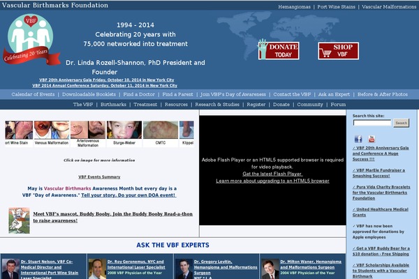The width and height of the screenshot is (419, 279).
Task: Open Port Wine Stains in the top bar
Action: point(336,7)
